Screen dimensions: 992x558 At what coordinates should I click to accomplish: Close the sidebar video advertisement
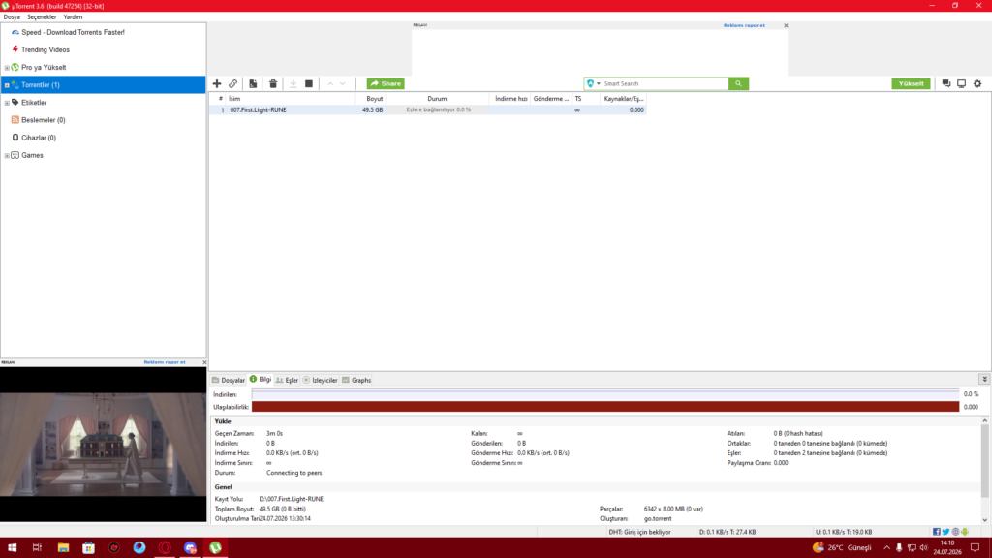tap(204, 362)
